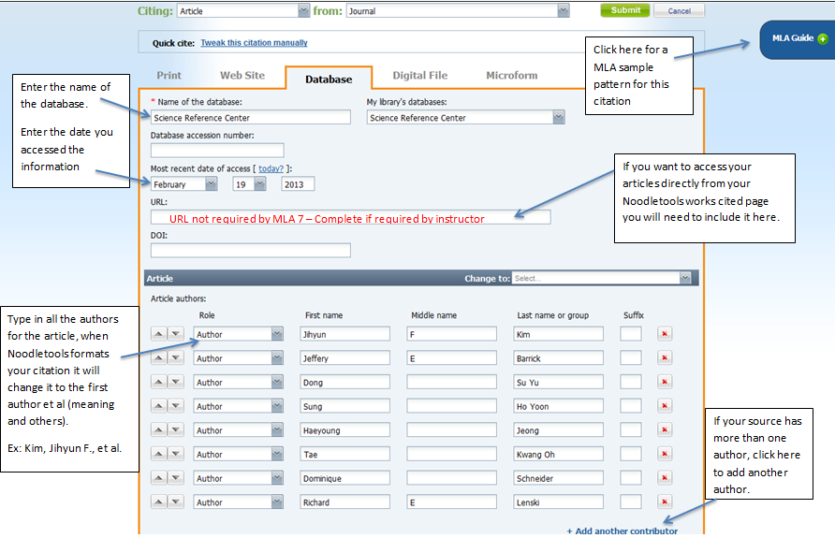The image size is (835, 538).
Task: Click the Database accession number field
Action: click(x=217, y=151)
